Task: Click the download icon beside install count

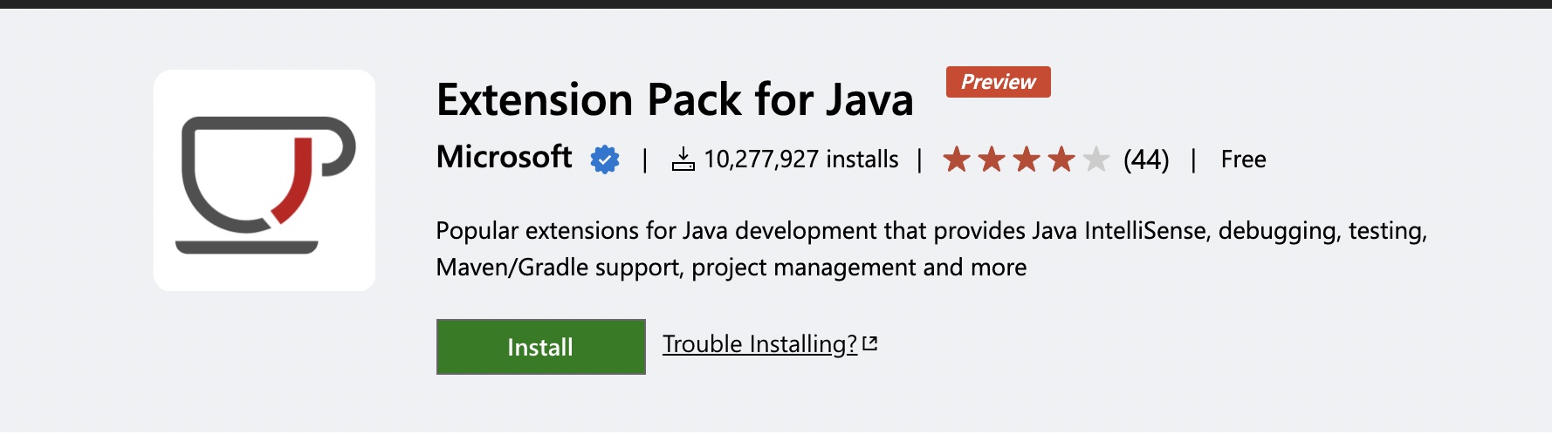Action: (683, 159)
